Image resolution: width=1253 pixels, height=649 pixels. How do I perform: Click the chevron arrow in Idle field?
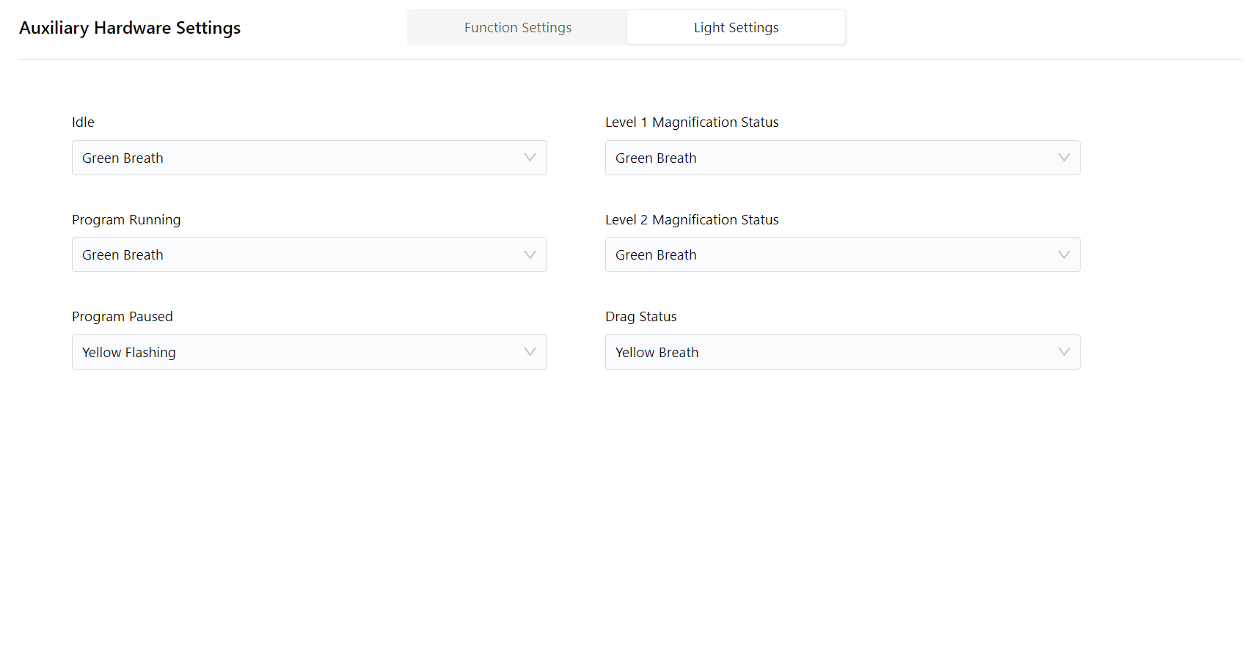coord(530,158)
